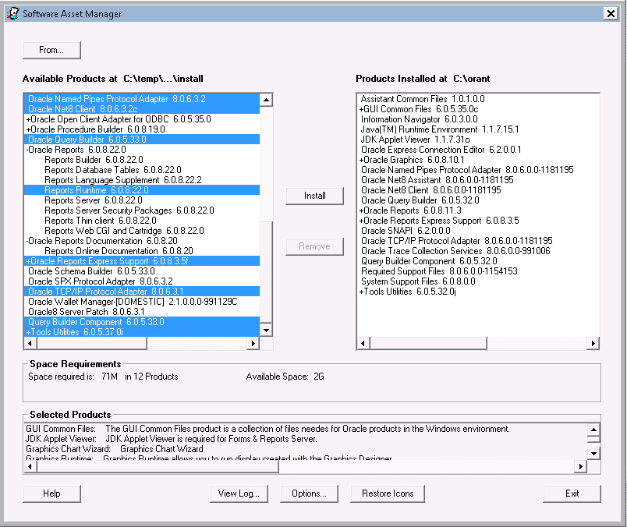Click the Software Asset Manager title icon
The width and height of the screenshot is (627, 527).
[x=12, y=13]
